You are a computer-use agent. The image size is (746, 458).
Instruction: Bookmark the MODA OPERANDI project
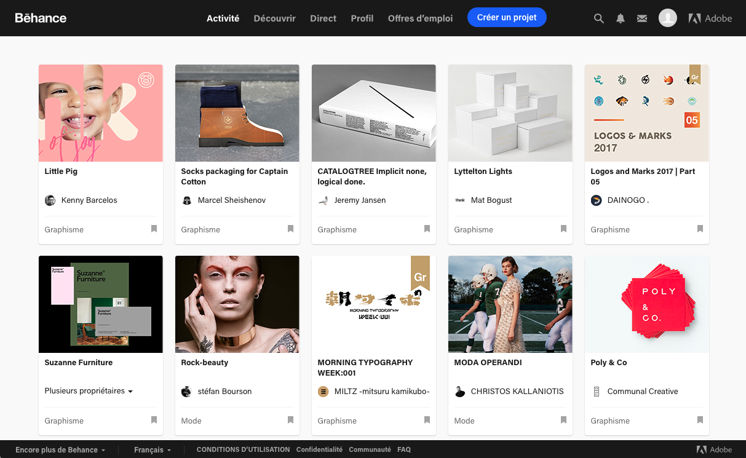point(563,420)
